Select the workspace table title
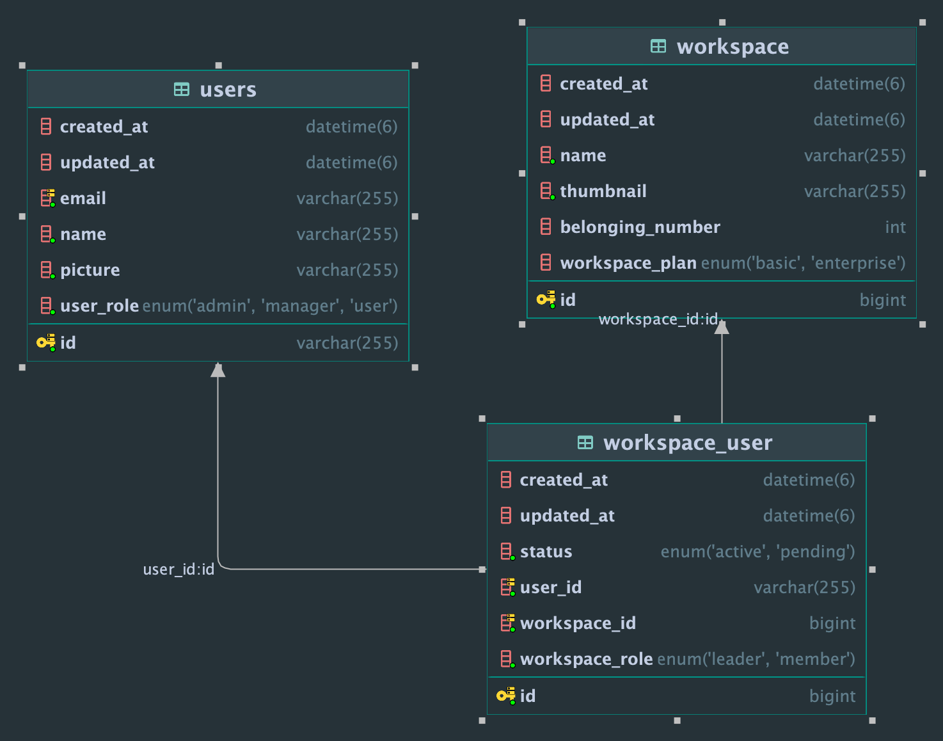Viewport: 943px width, 741px height. pyautogui.click(x=733, y=46)
